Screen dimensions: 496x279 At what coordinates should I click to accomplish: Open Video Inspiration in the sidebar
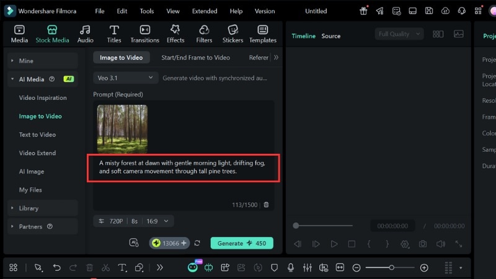coord(43,98)
